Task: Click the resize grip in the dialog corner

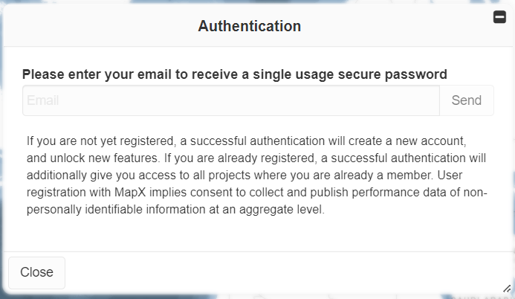Action: tap(506, 288)
